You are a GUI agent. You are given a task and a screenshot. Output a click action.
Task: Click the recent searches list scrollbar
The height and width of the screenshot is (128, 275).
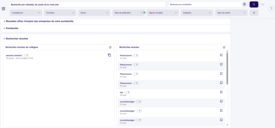tap(227, 68)
